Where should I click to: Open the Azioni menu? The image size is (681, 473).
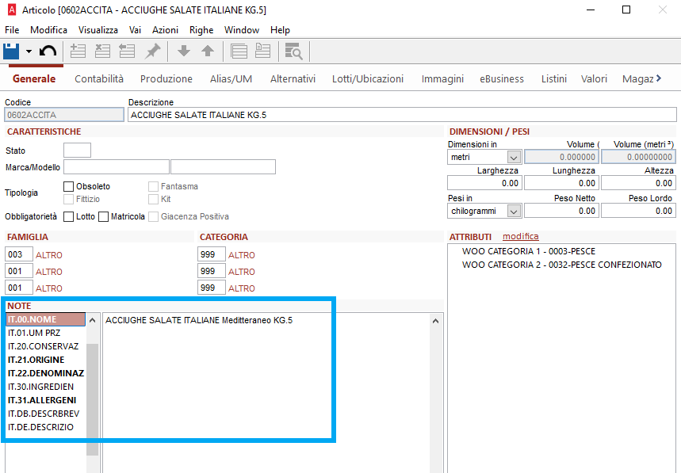(165, 29)
